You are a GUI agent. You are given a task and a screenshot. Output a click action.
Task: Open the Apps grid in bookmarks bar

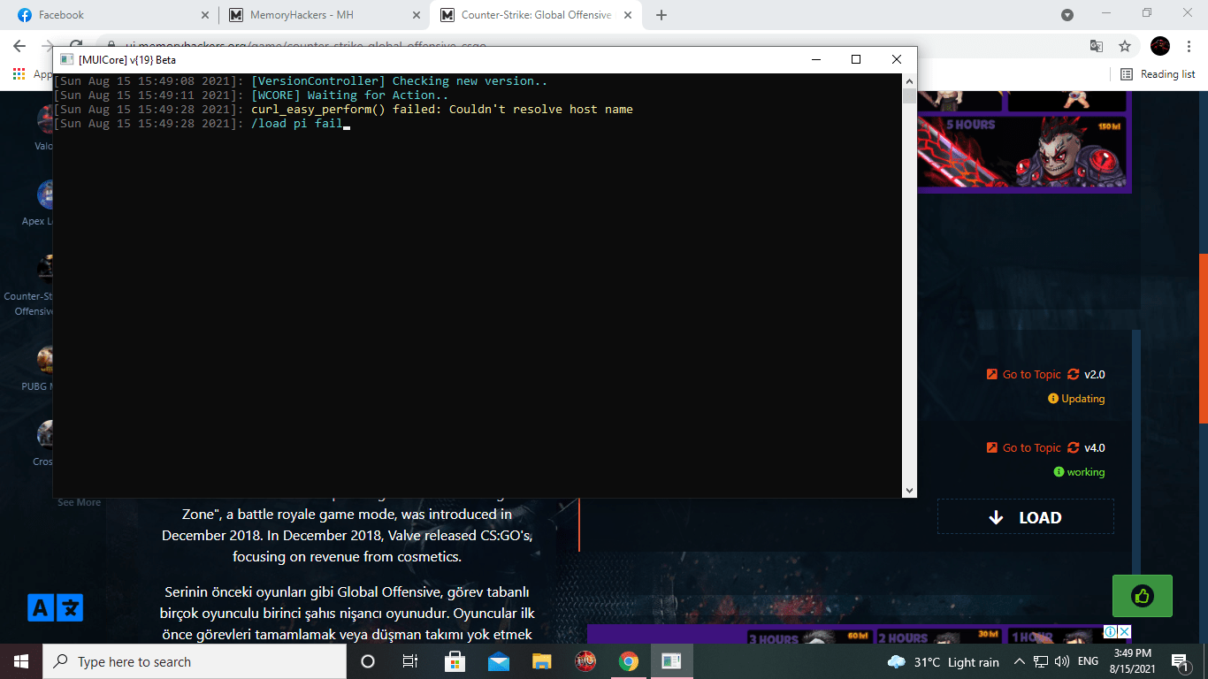[x=19, y=74]
